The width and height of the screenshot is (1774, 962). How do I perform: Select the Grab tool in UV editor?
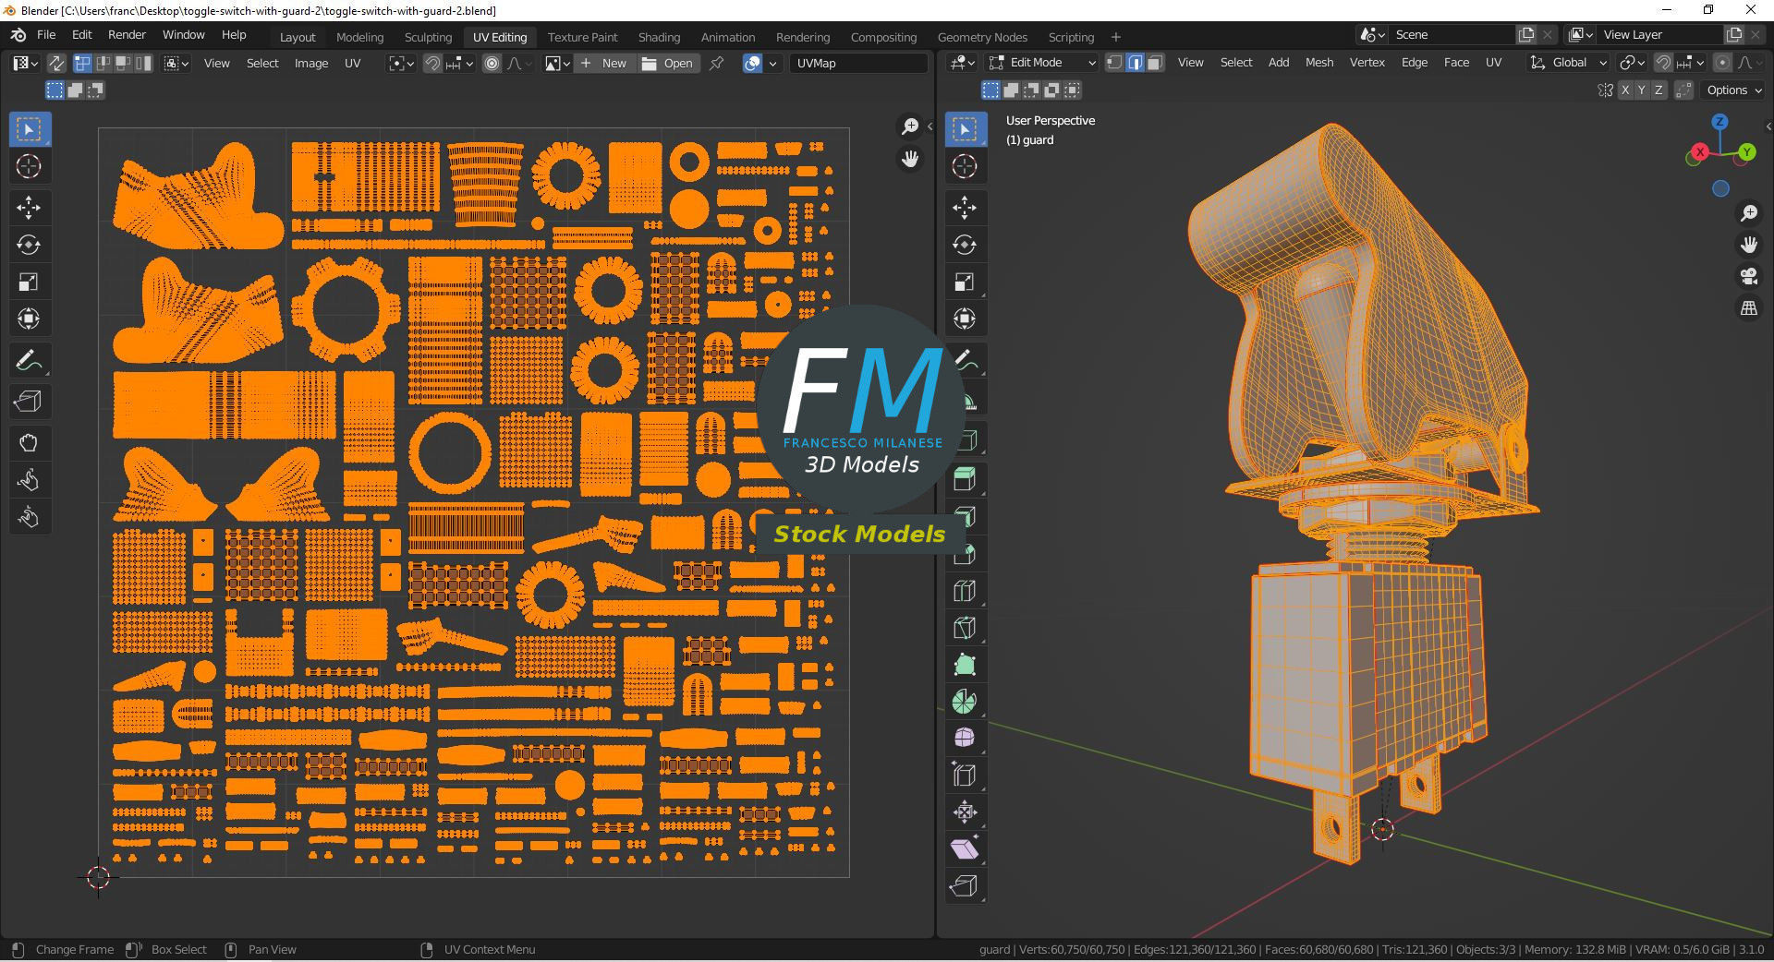pos(29,443)
